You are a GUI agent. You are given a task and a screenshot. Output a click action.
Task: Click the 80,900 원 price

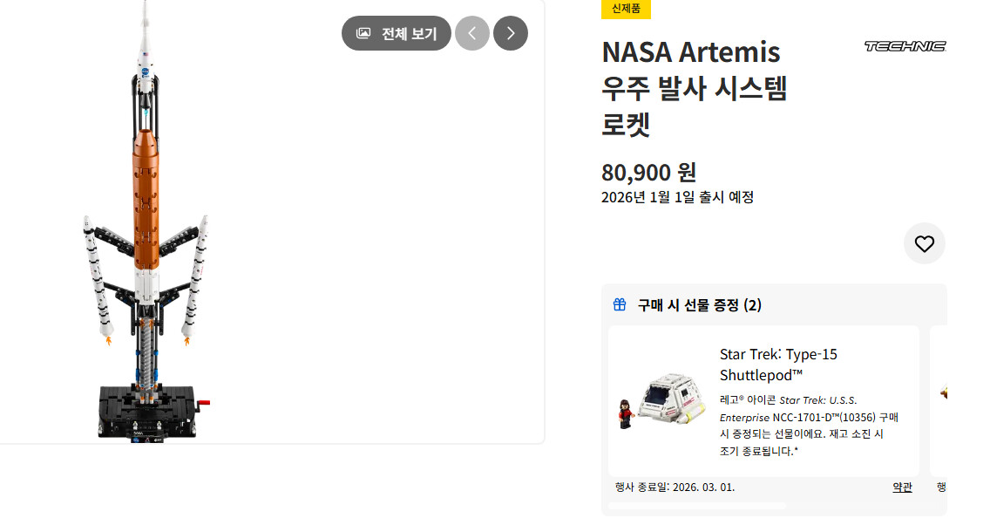click(x=648, y=173)
